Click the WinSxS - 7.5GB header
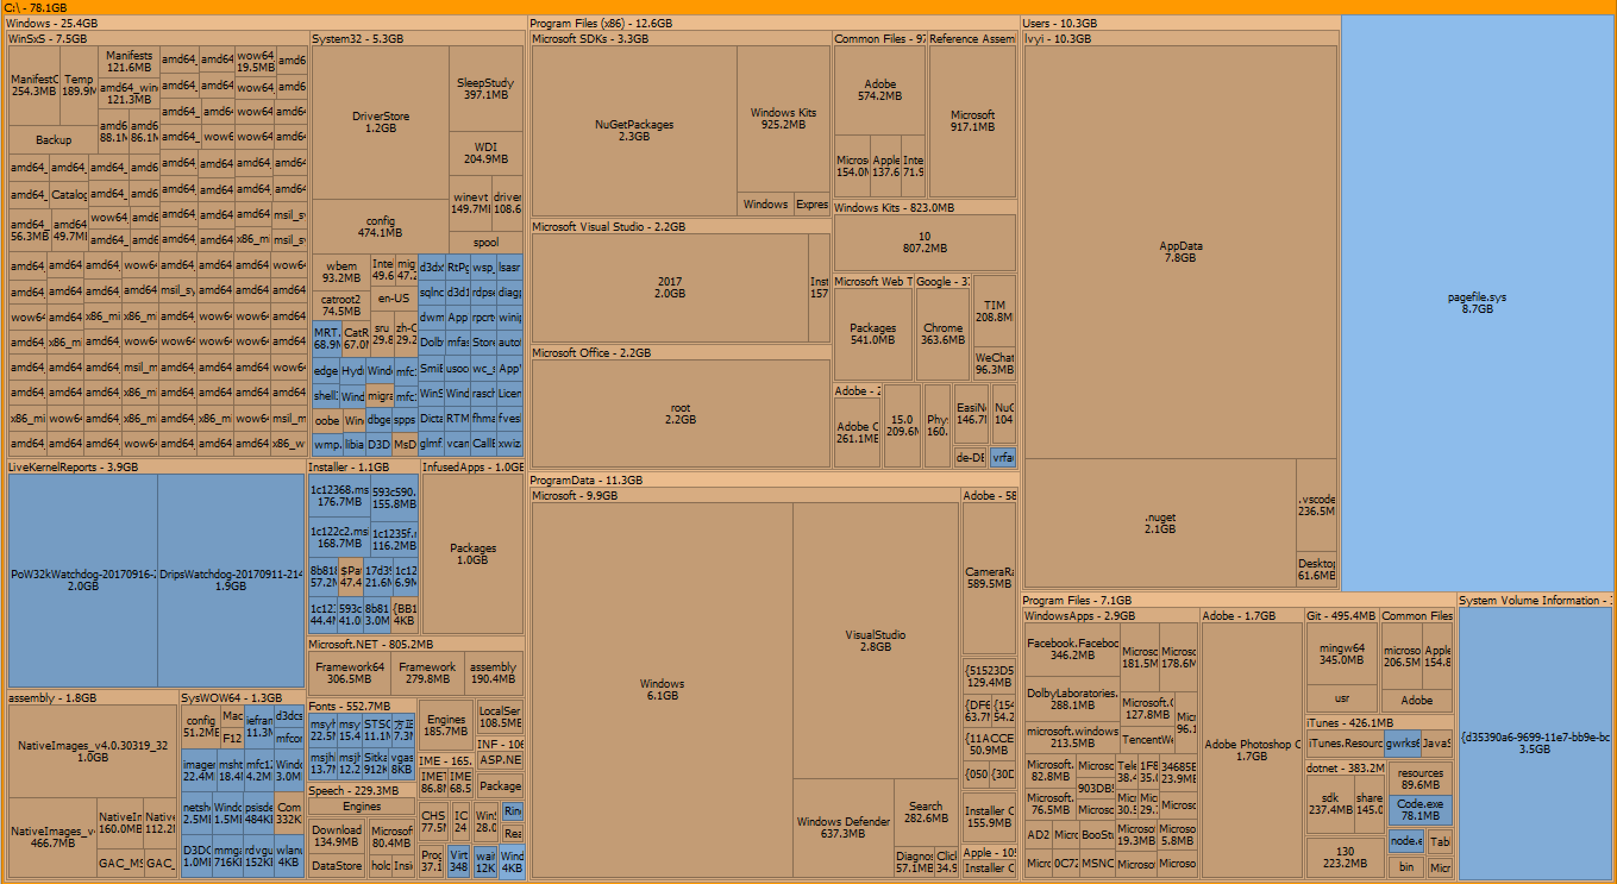 (158, 38)
